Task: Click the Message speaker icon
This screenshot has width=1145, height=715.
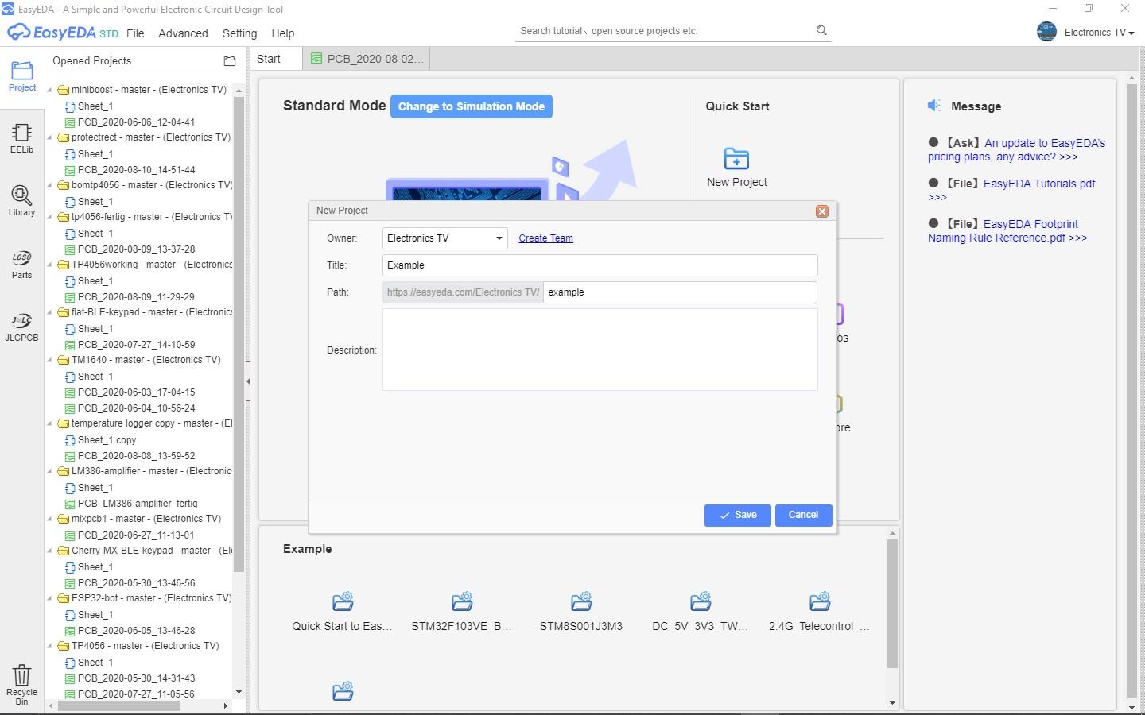Action: 934,106
